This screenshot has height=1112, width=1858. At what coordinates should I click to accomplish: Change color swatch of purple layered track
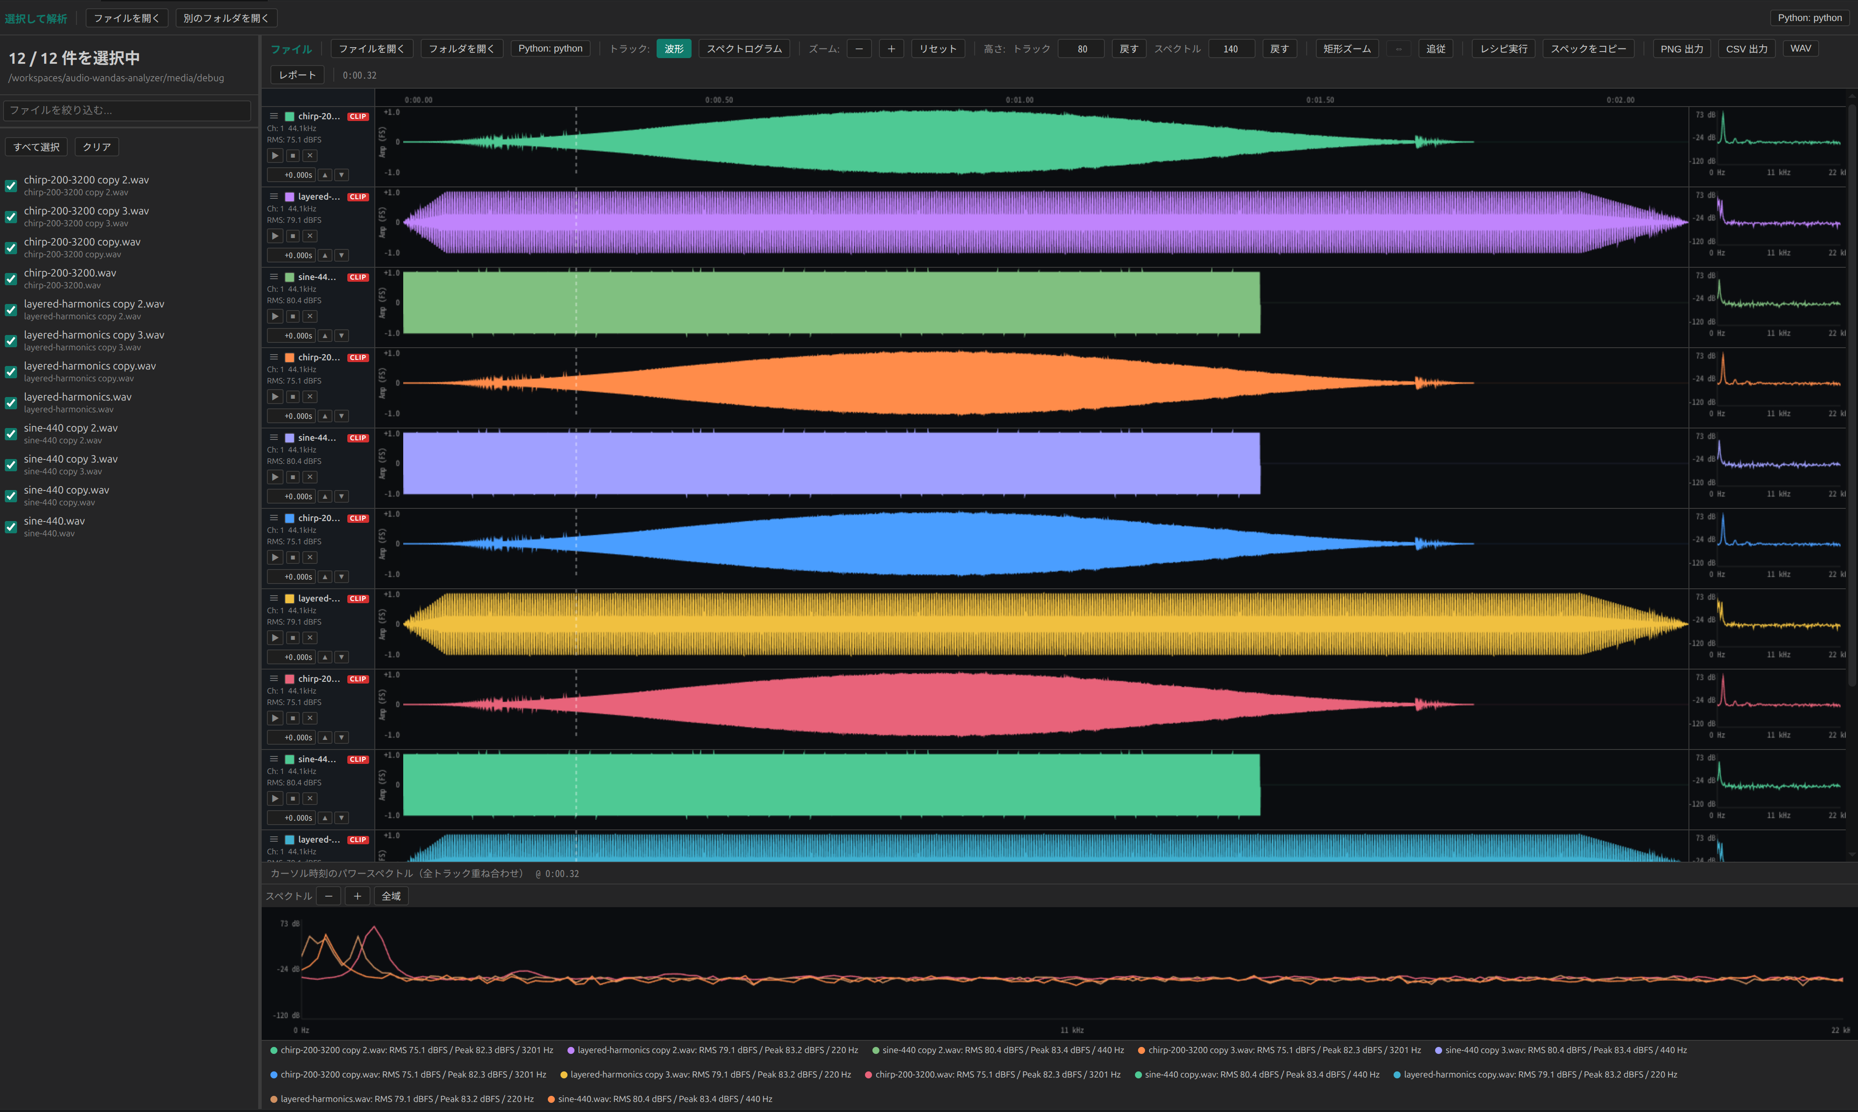point(289,197)
